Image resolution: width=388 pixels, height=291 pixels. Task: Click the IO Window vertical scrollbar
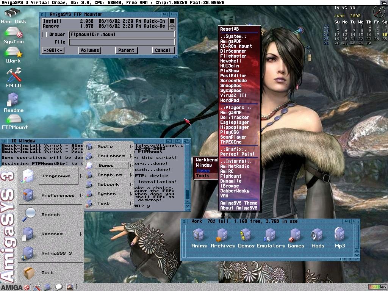[187, 171]
